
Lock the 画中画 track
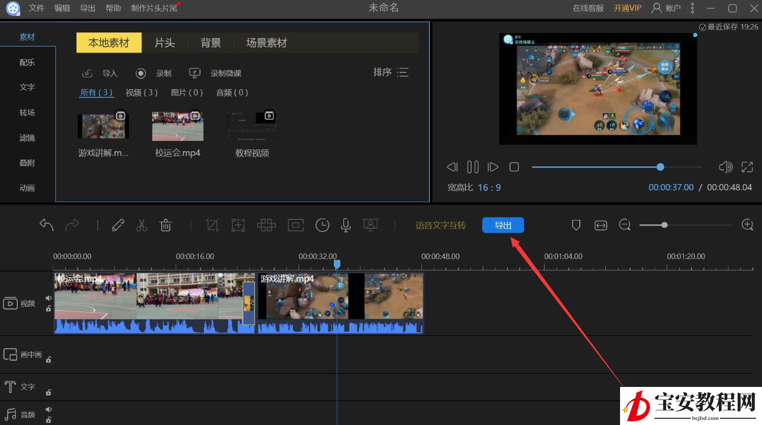(49, 360)
